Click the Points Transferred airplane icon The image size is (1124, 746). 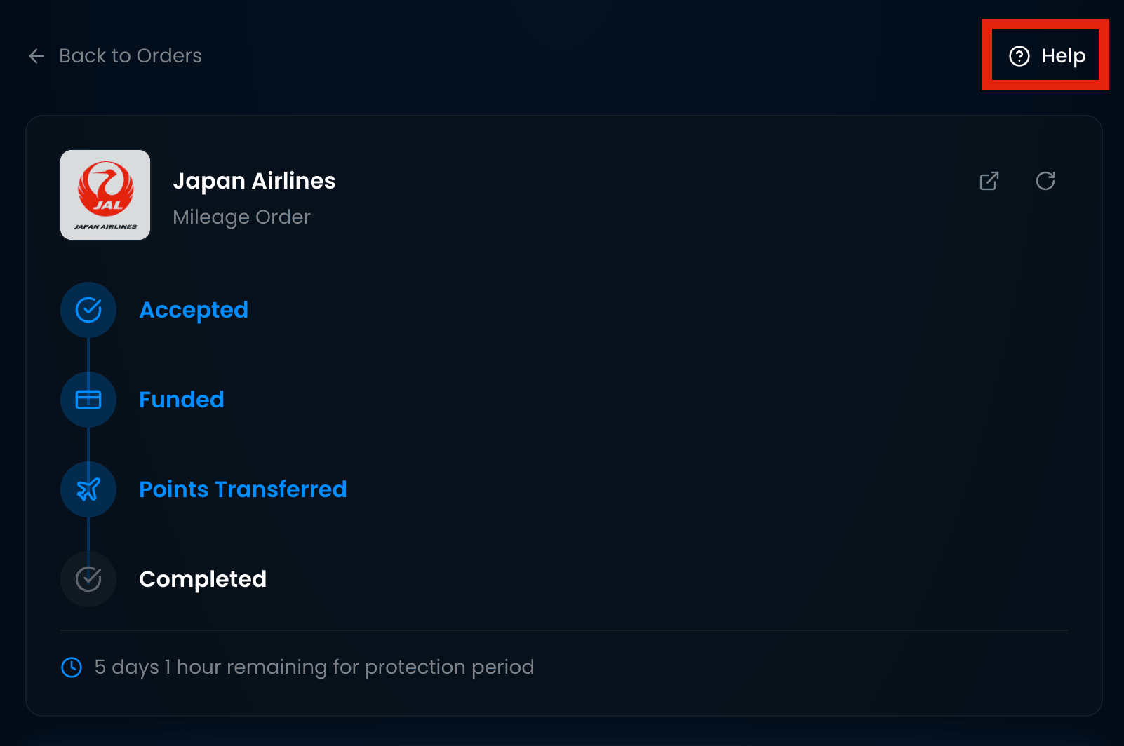[x=88, y=489]
